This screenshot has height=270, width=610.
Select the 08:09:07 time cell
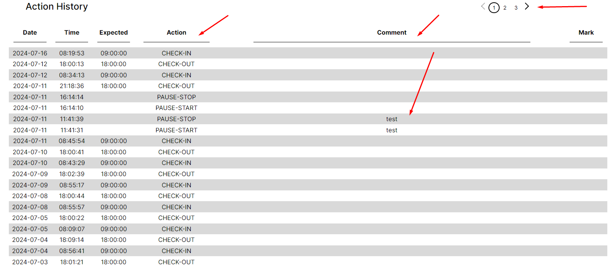point(72,229)
